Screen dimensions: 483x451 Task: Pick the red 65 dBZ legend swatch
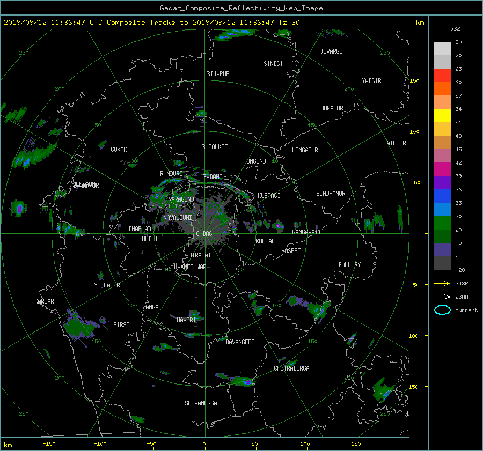442,75
